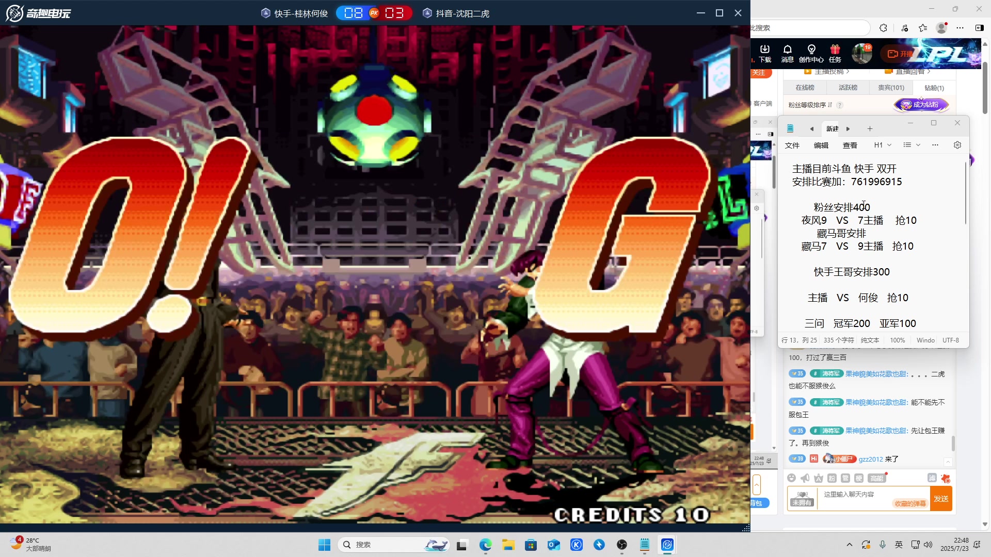Open the Notepad three-dot overflow menu
This screenshot has height=557, width=991.
click(935, 145)
